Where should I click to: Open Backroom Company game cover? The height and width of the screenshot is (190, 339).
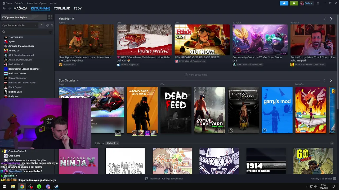click(x=243, y=110)
